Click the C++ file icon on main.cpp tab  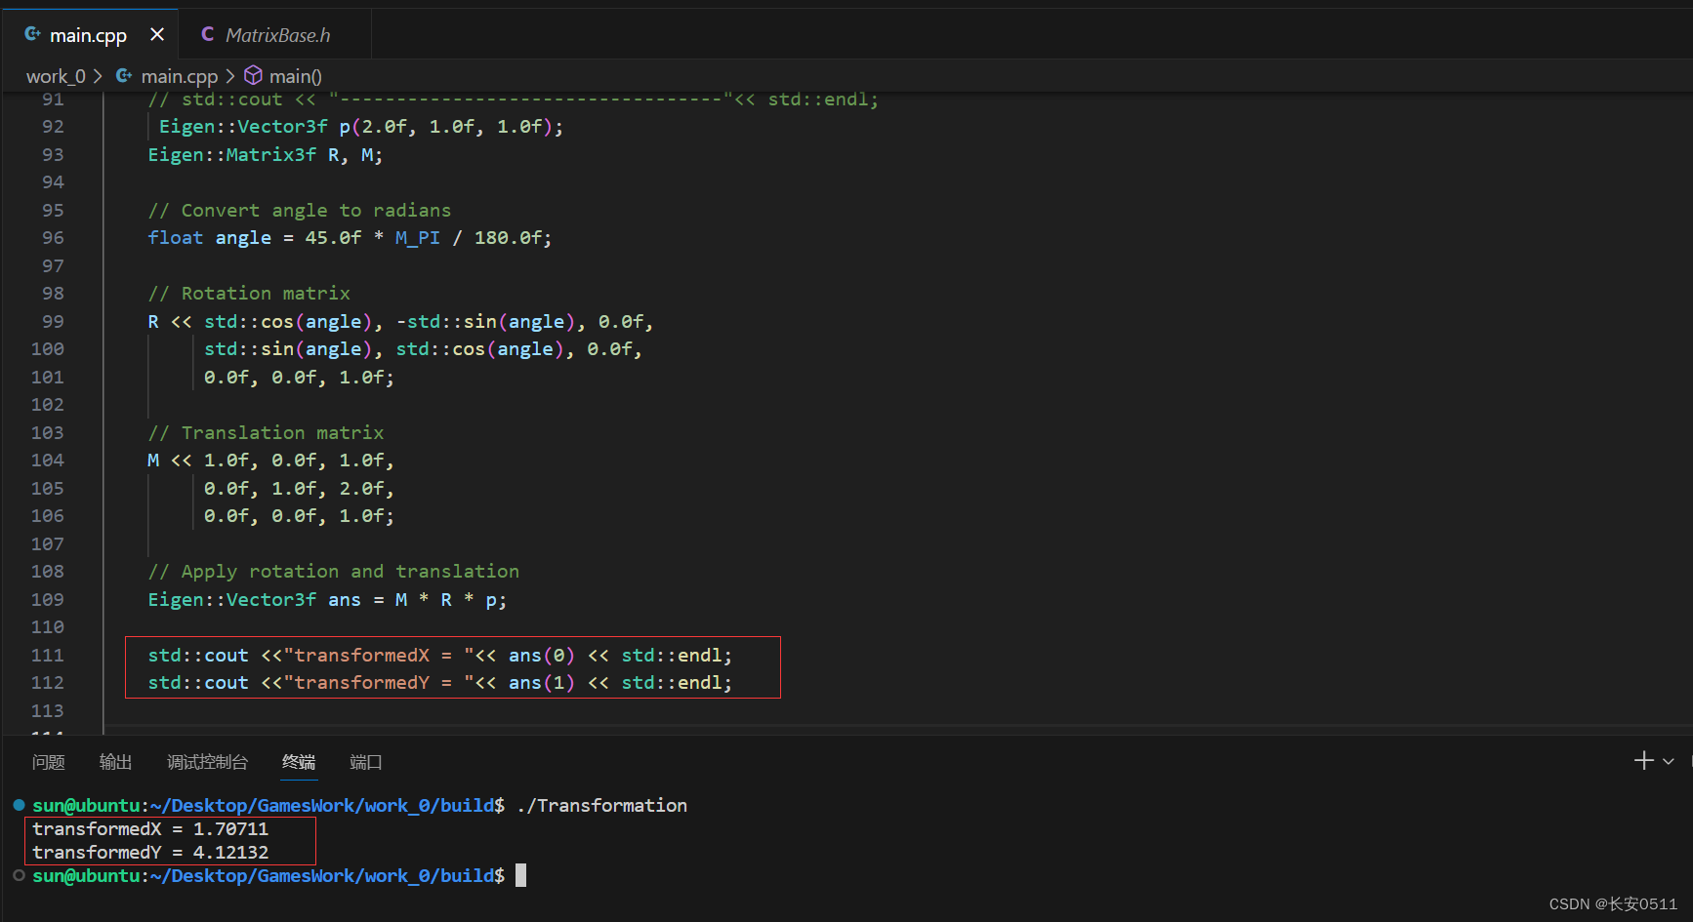(32, 35)
